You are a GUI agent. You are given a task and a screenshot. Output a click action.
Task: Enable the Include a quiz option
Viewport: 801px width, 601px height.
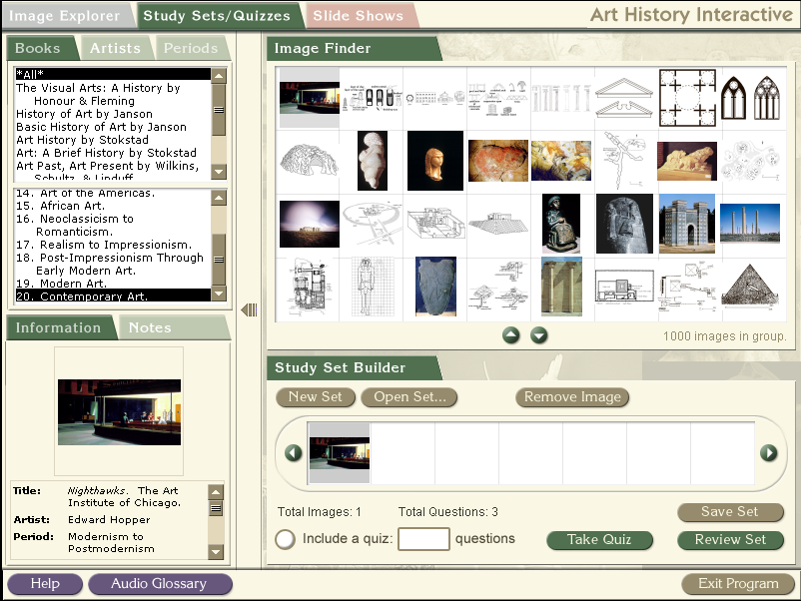coord(285,539)
